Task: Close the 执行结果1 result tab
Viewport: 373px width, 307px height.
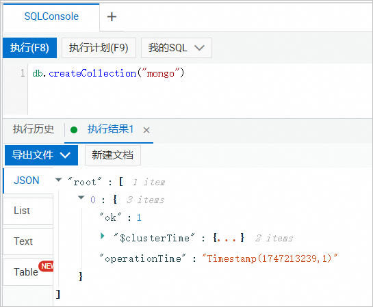Action: click(x=146, y=130)
